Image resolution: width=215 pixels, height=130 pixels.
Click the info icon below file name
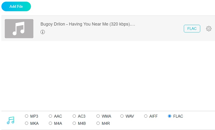pyautogui.click(x=43, y=32)
